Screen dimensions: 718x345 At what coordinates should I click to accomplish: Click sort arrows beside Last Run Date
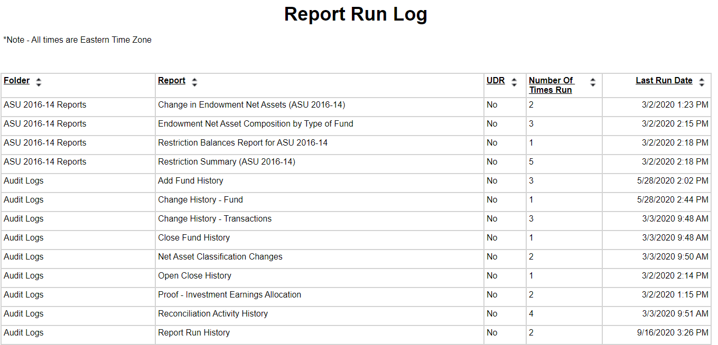click(702, 82)
